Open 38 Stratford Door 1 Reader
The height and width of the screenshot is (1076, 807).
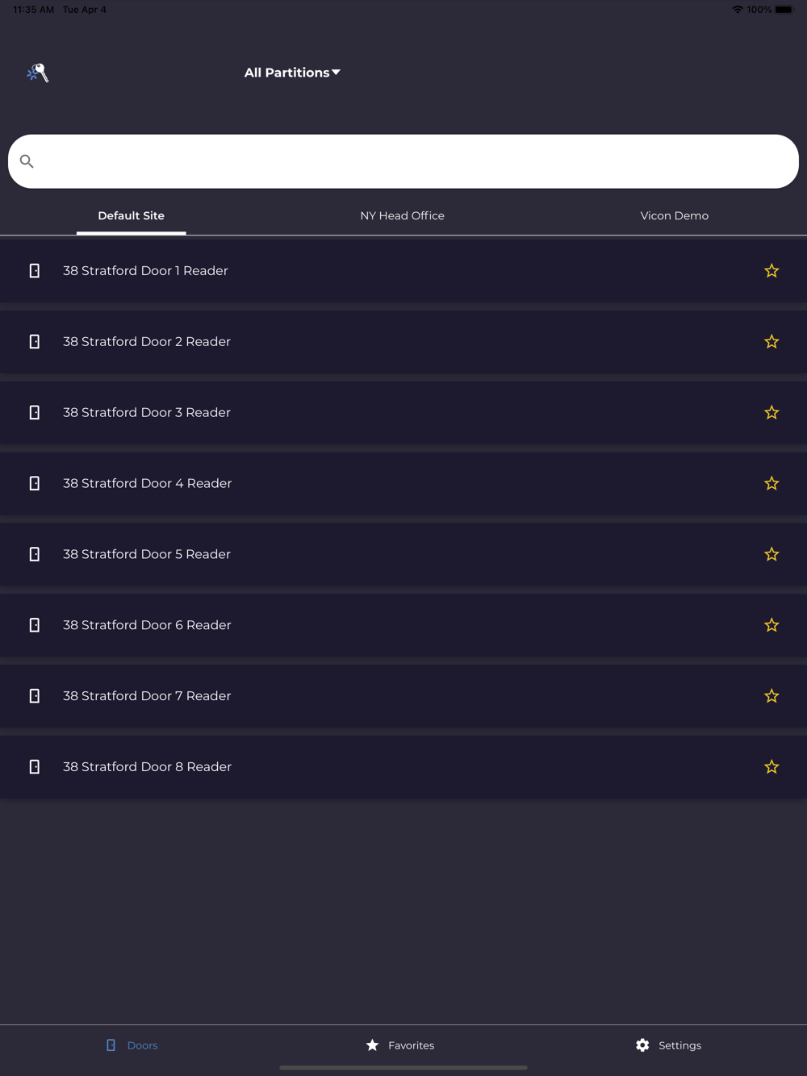click(145, 271)
